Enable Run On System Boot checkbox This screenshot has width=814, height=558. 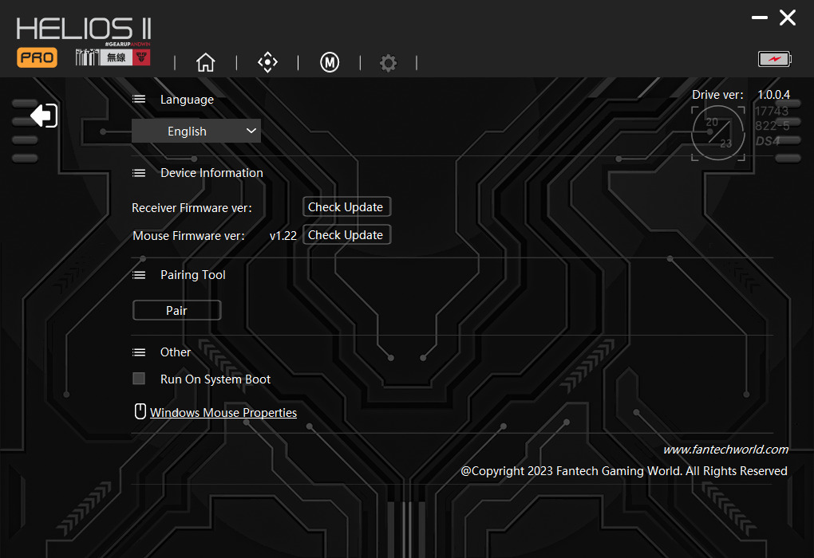click(139, 379)
